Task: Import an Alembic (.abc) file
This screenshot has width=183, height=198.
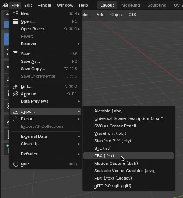Action: 129,111
